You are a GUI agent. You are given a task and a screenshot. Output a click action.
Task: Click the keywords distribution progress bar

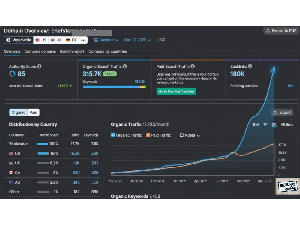click(x=114, y=87)
